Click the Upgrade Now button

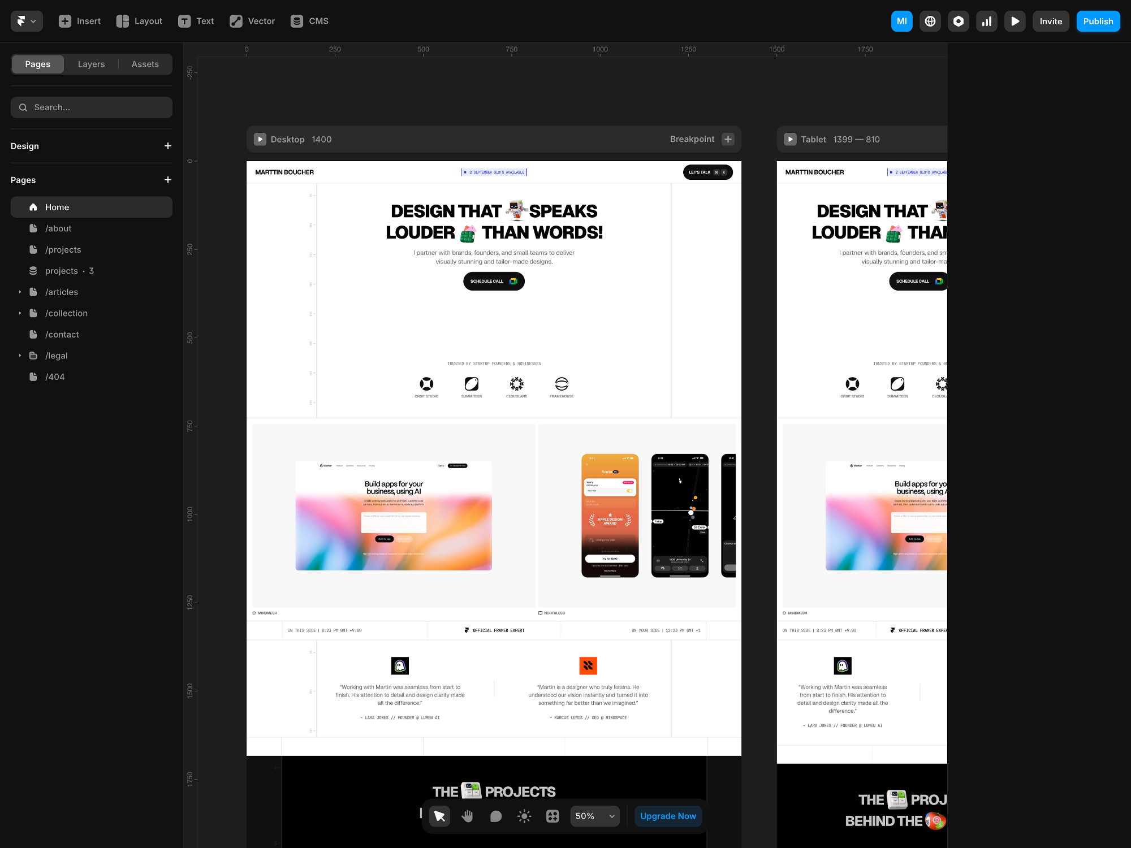668,816
